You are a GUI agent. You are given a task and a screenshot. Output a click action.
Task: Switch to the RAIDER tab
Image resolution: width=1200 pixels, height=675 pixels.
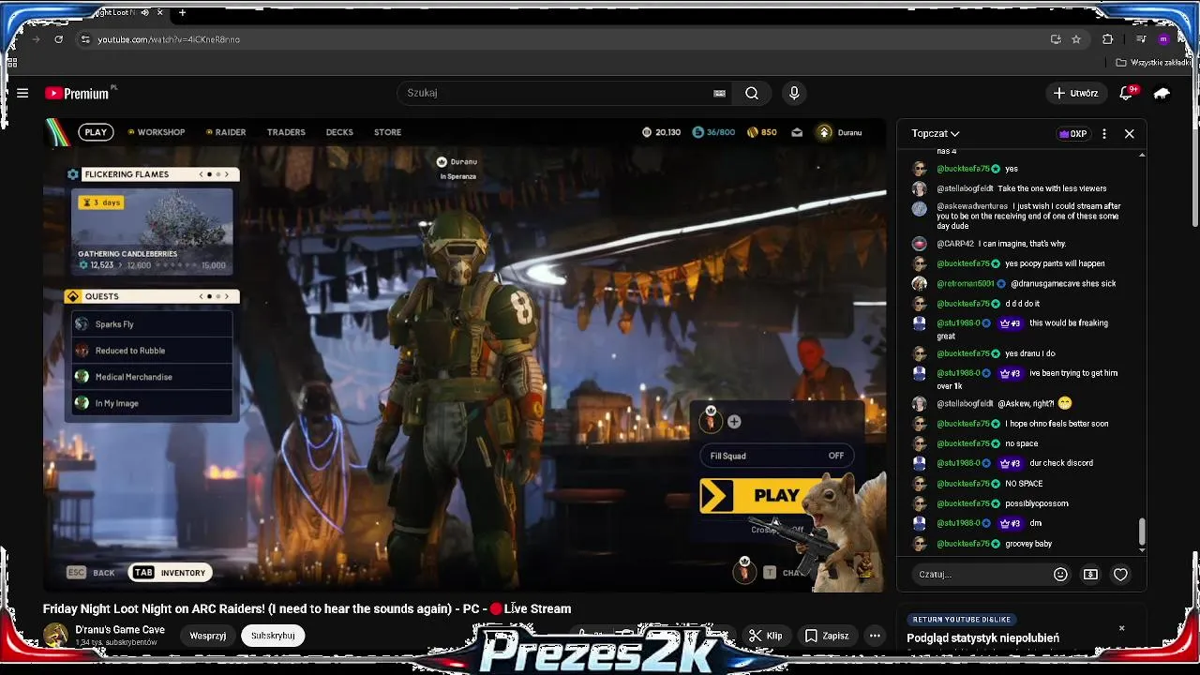(225, 132)
